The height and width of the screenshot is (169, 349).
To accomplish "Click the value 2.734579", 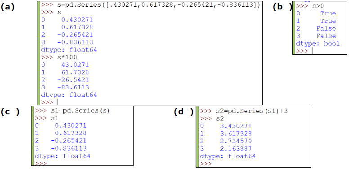I will tap(236, 141).
